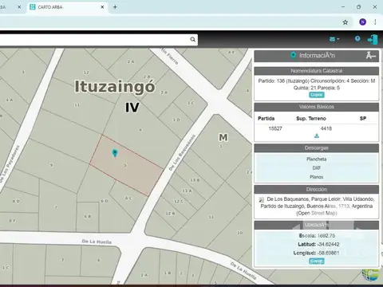Screen dimensions: 383x287
Task: Bookmark this page with star icon
Action: [x=345, y=22]
